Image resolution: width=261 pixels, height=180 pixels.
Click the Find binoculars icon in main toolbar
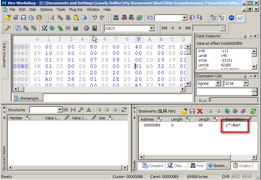coord(116,18)
